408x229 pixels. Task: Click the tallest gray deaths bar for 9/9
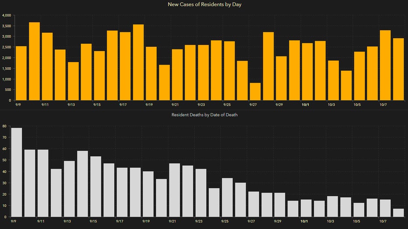pos(17,172)
